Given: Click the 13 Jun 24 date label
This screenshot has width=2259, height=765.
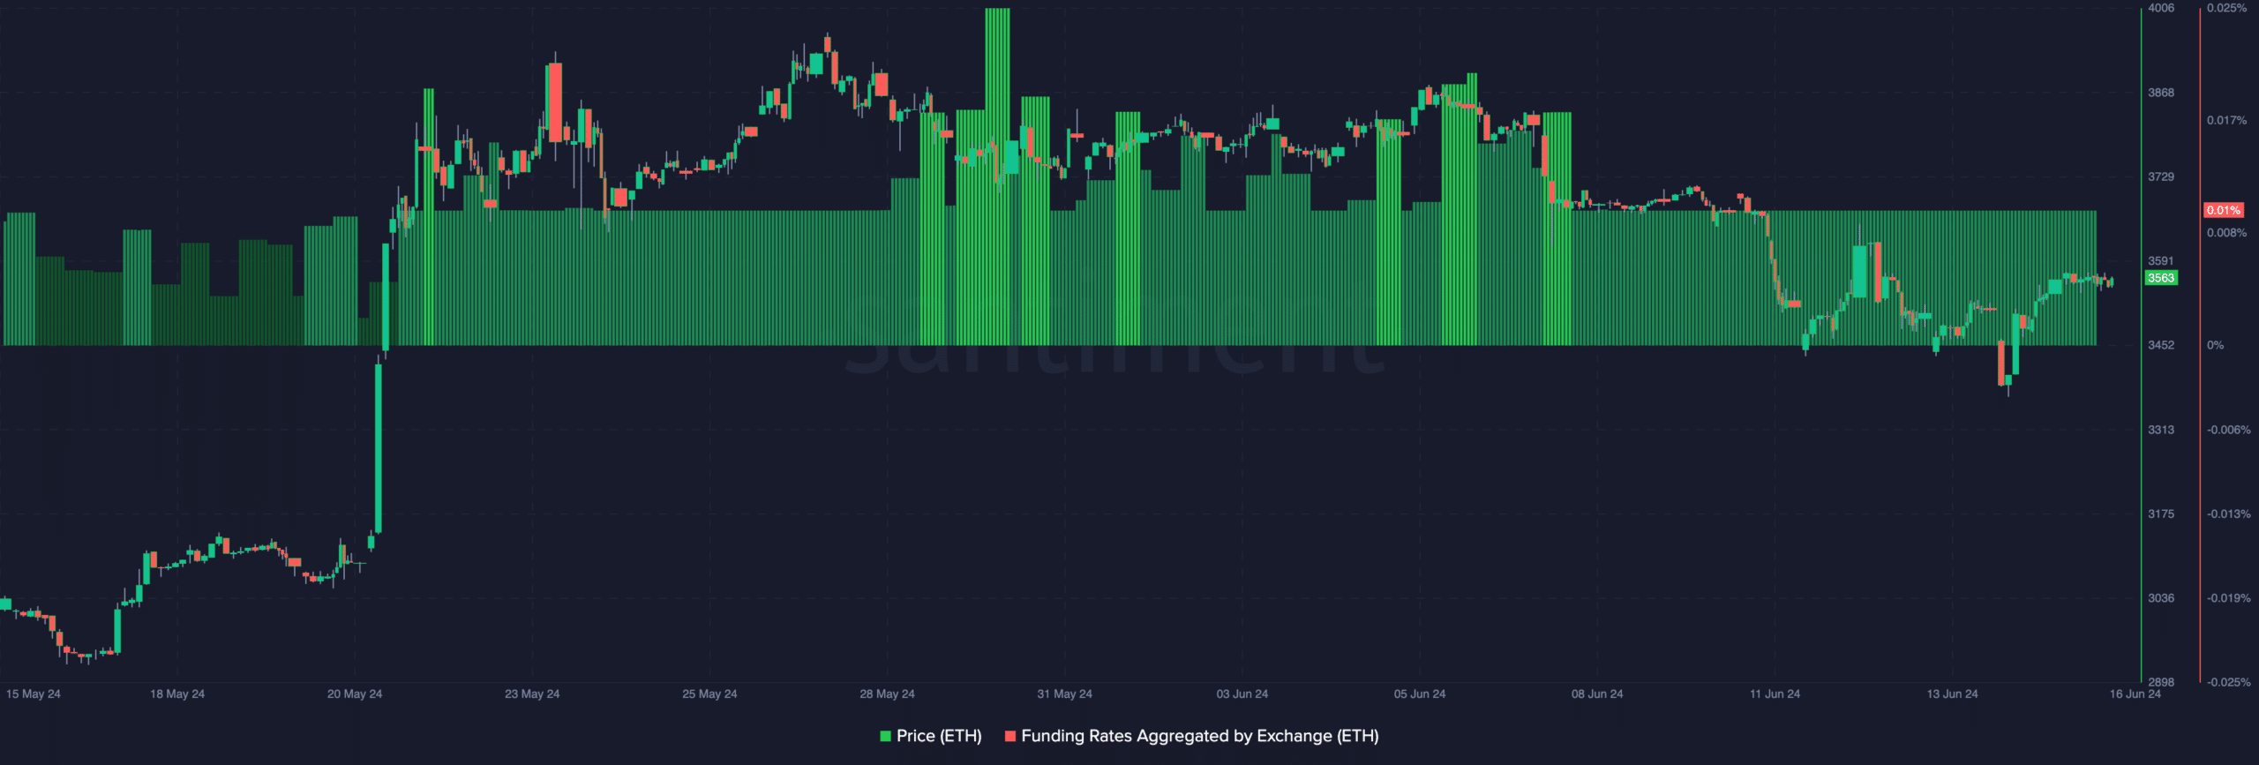Looking at the screenshot, I should (1952, 694).
